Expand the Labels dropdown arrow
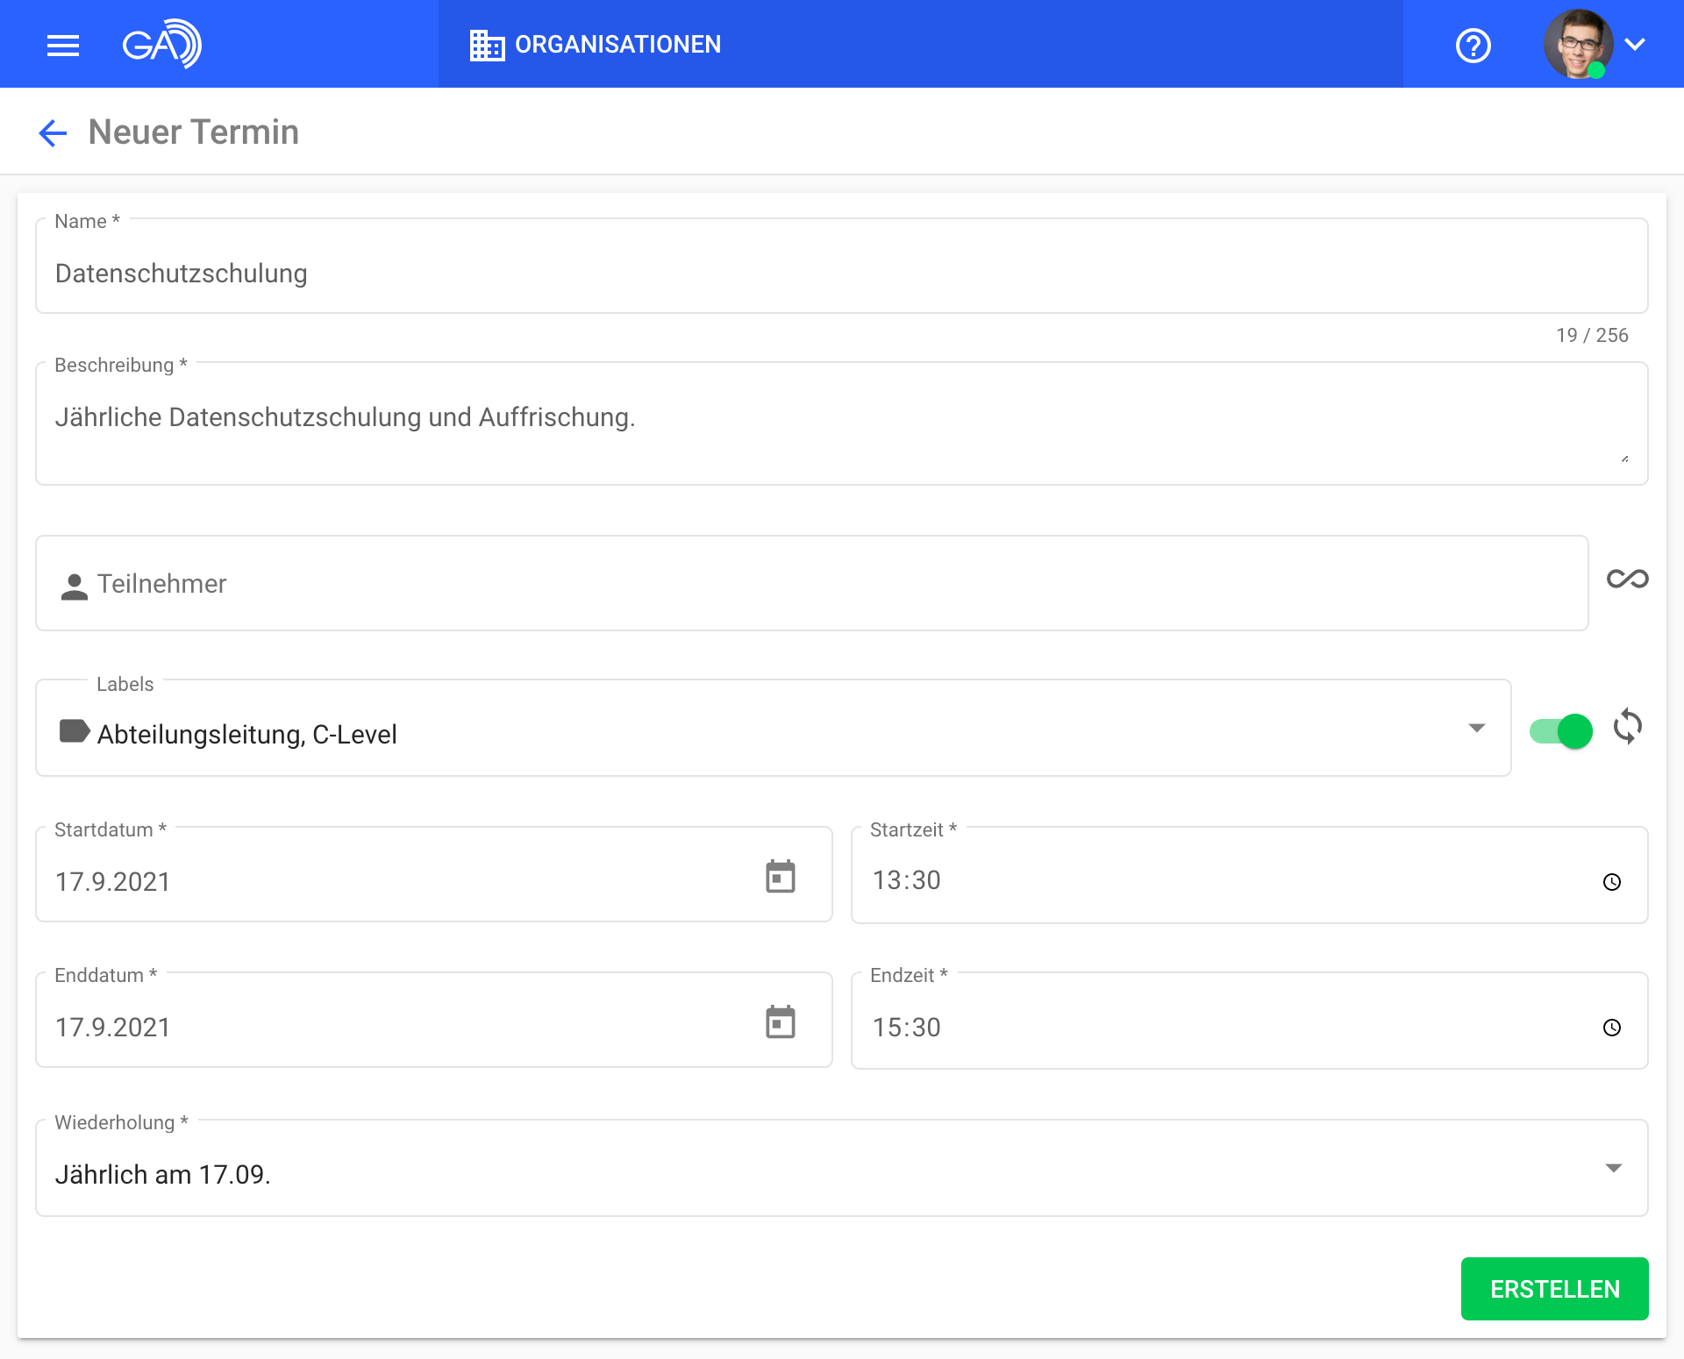Screen dimensions: 1684x1359 [1476, 728]
